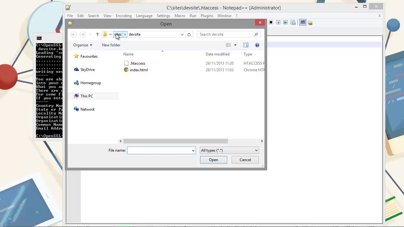This screenshot has height=227, width=404.
Task: Click the Network icon
Action: tap(76, 109)
